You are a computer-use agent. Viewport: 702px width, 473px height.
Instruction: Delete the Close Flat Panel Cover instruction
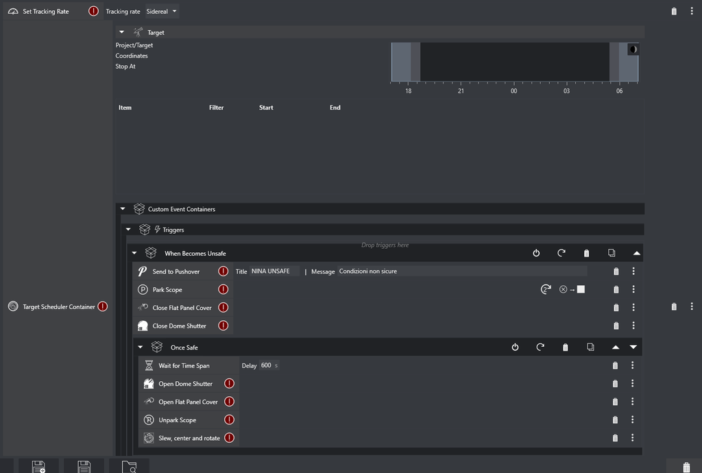pyautogui.click(x=616, y=307)
